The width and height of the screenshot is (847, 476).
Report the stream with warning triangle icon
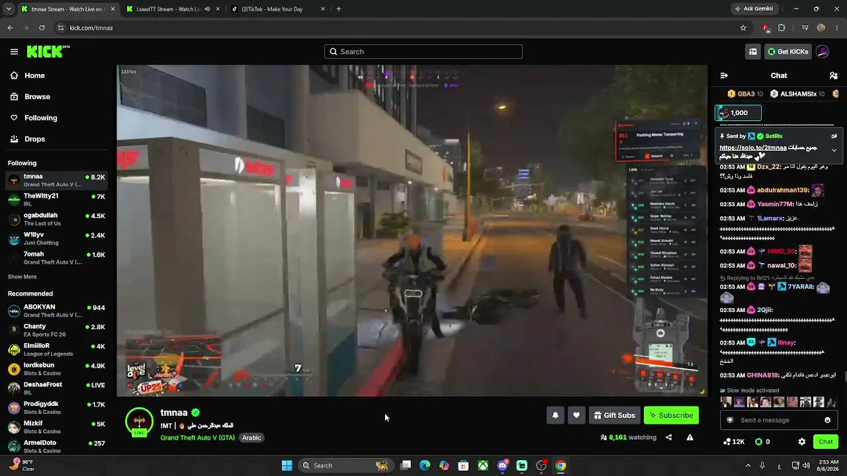pyautogui.click(x=690, y=437)
